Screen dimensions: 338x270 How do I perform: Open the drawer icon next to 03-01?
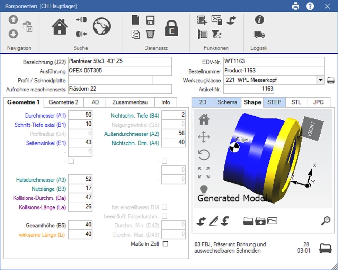tap(325, 248)
